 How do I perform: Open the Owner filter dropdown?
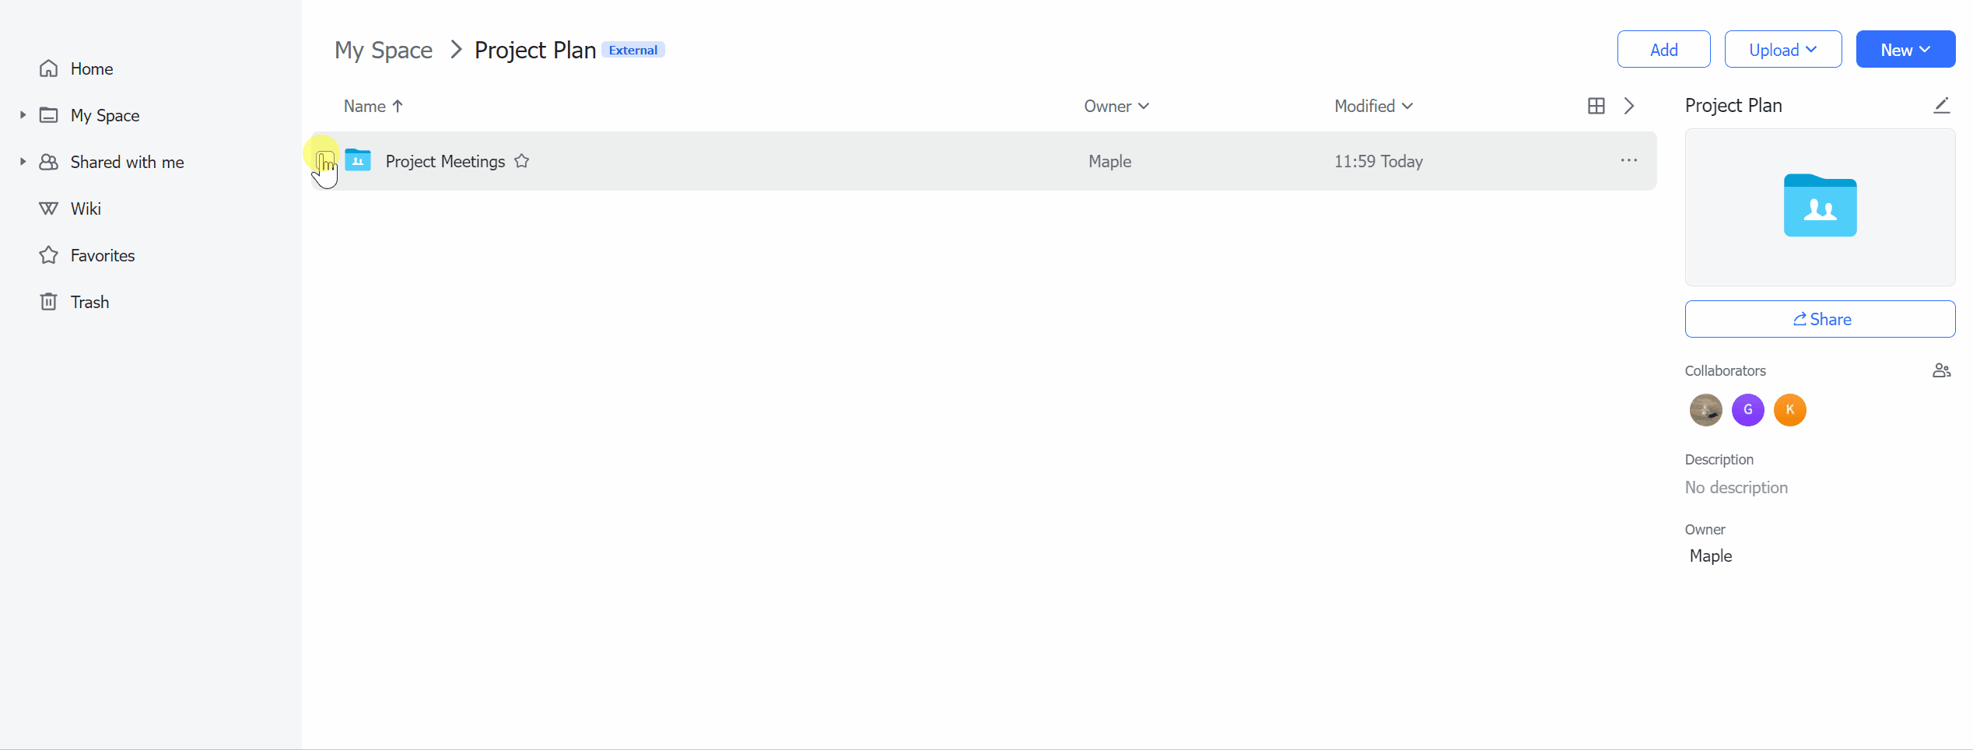pyautogui.click(x=1116, y=106)
